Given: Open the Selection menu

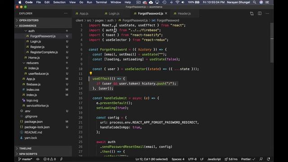Looking at the screenshot, I should [59, 2].
